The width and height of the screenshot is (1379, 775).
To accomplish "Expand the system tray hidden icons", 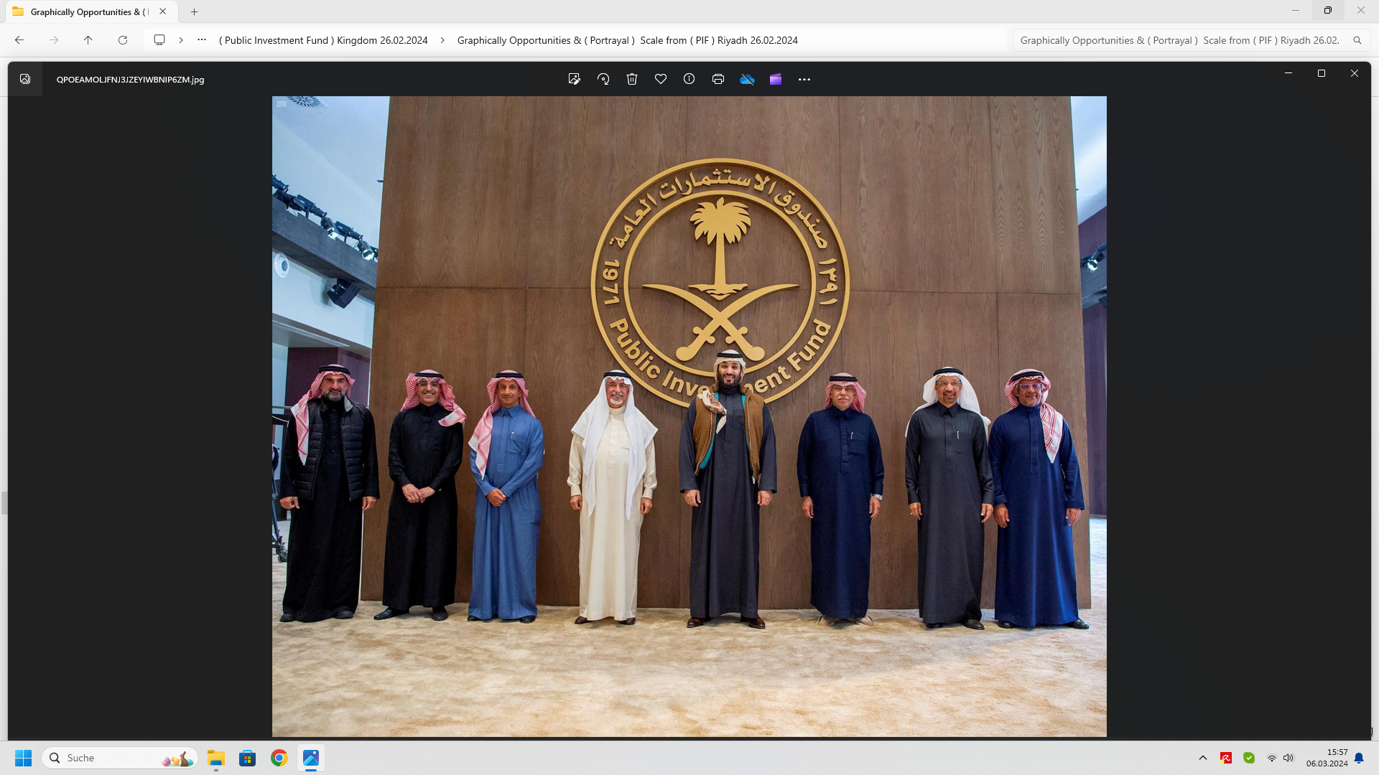I will [1203, 758].
